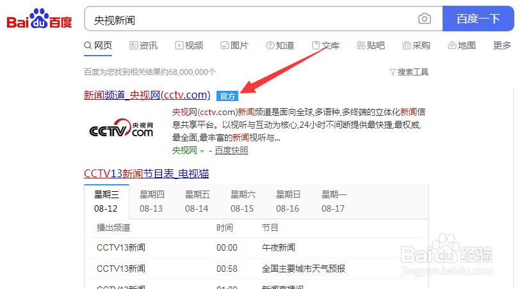522x289 pixels.
Task: Go to the 贴吧 tab
Action: click(371, 45)
